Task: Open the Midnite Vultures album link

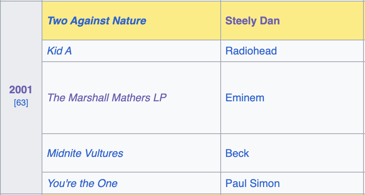Action: pyautogui.click(x=85, y=153)
